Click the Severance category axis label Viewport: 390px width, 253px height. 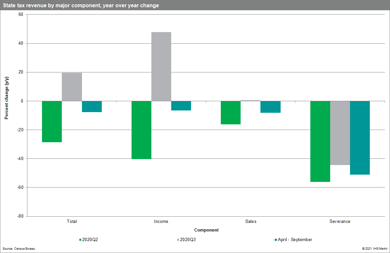(340, 221)
